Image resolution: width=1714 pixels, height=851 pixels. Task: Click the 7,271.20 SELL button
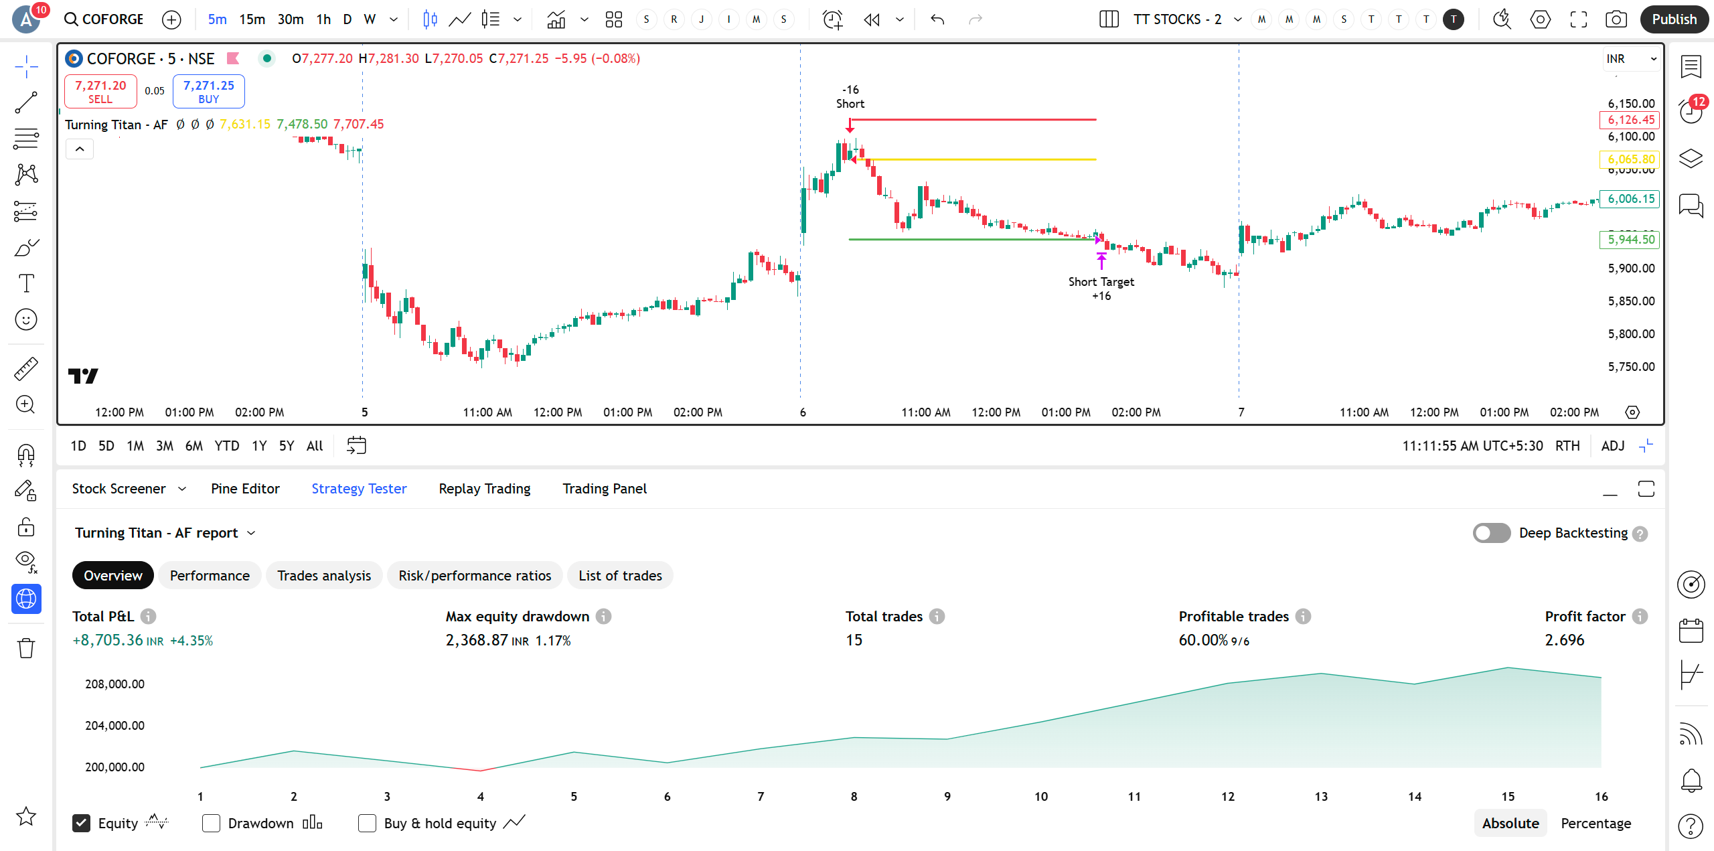100,91
